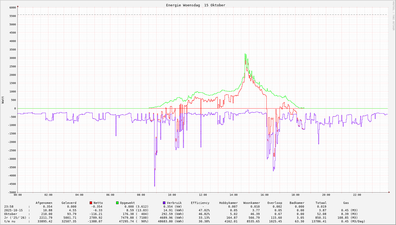Click the green Opgewekt legend swatch
Viewport: 396px width, 225px height.
[117, 203]
